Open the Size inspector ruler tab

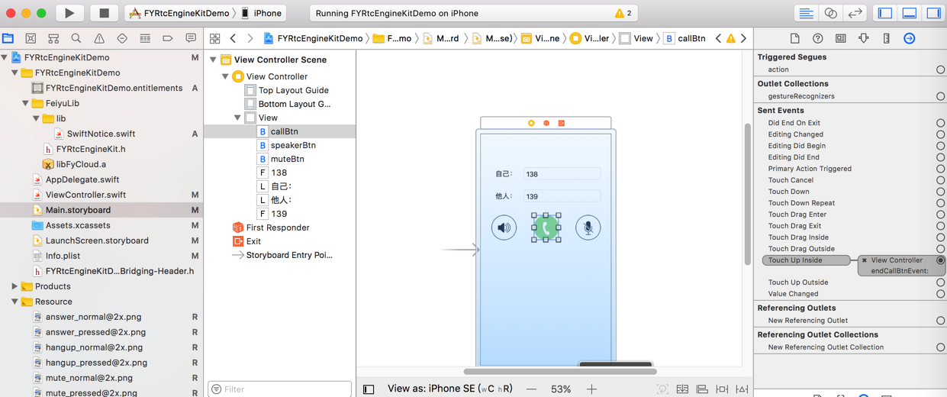pyautogui.click(x=886, y=38)
